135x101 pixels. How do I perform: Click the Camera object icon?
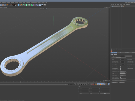click(42, 5)
